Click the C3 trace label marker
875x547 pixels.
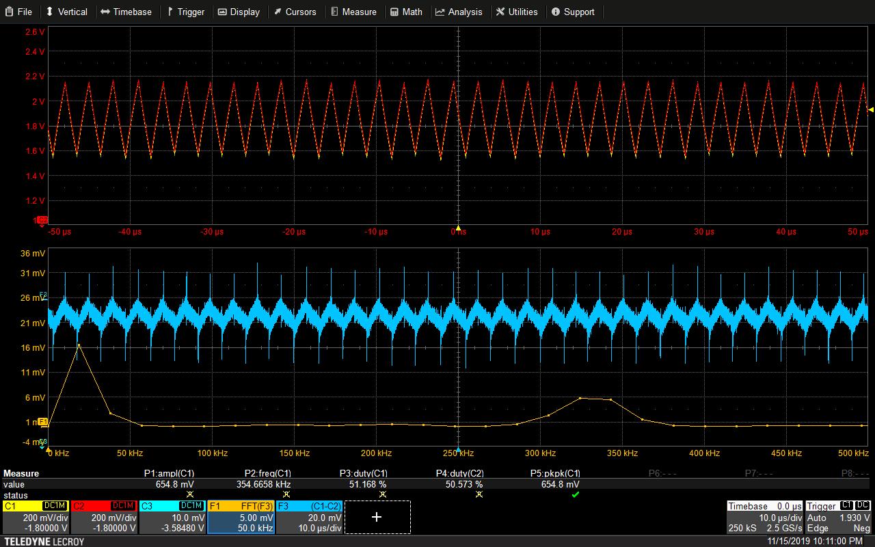[x=43, y=442]
